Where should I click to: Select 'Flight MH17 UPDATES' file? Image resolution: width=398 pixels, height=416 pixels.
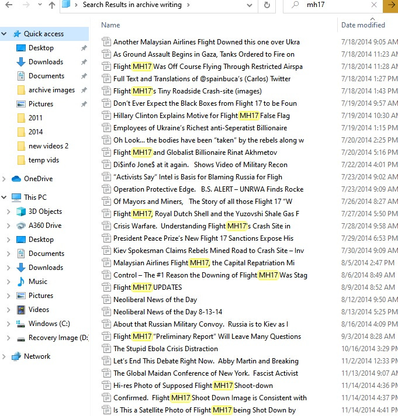pyautogui.click(x=147, y=287)
